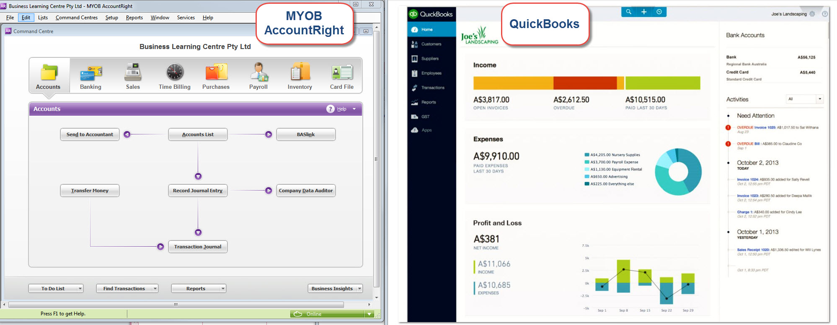This screenshot has height=325, width=837.
Task: Click the Joe's Landscaping company name at top
Action: [x=789, y=14]
